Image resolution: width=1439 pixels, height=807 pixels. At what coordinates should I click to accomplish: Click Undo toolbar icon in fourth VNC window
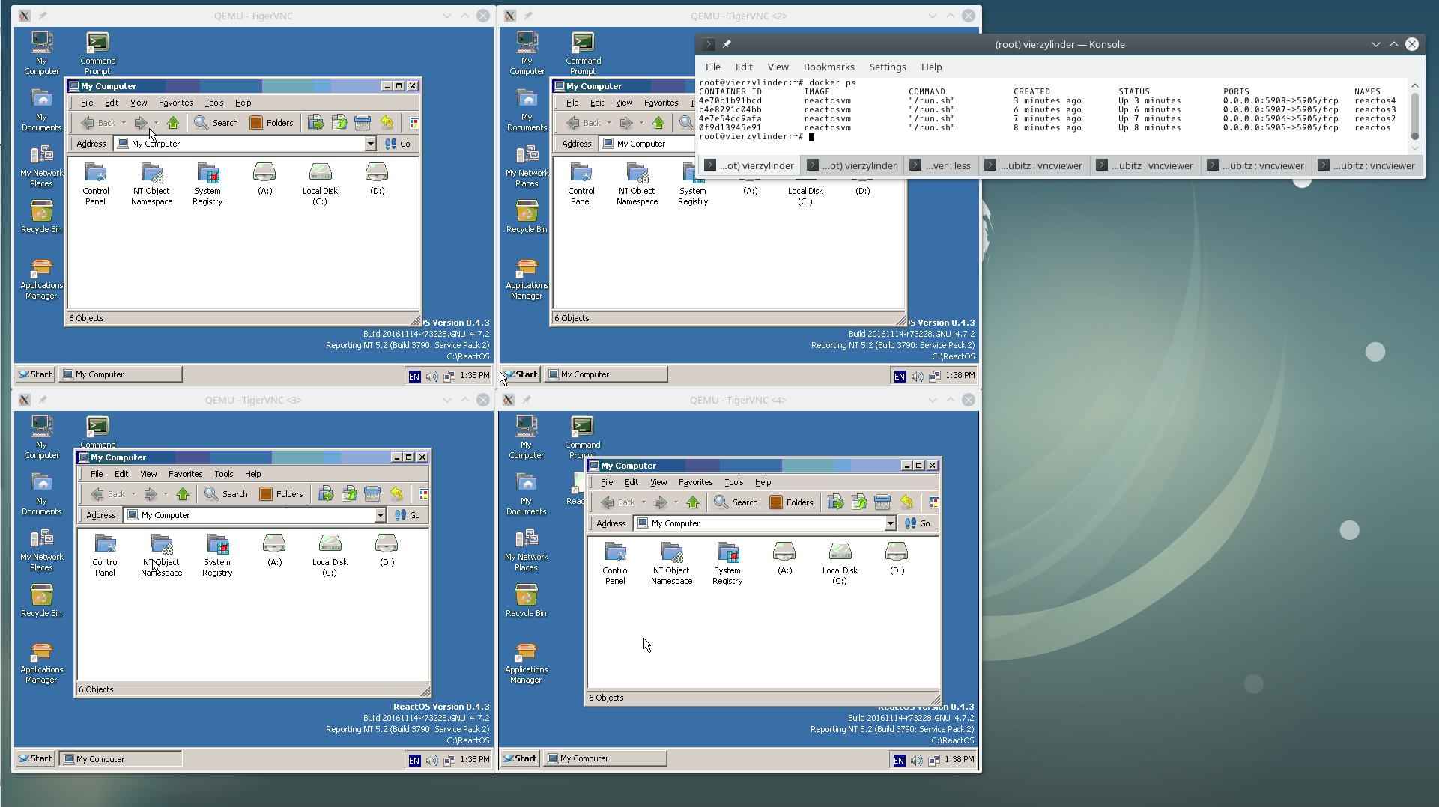click(906, 502)
